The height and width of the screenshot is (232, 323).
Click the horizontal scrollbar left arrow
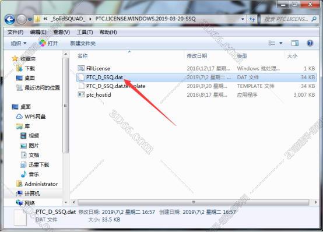point(73,202)
